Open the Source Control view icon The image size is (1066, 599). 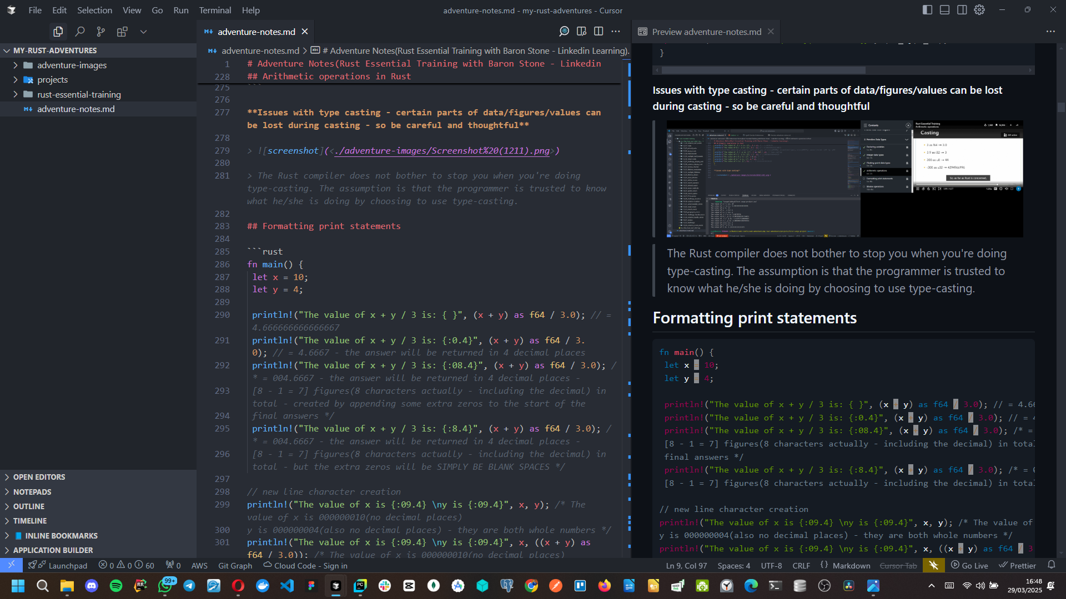click(100, 32)
